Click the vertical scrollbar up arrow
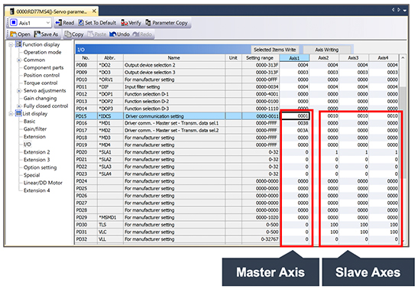The height and width of the screenshot is (289, 418). [x=403, y=57]
